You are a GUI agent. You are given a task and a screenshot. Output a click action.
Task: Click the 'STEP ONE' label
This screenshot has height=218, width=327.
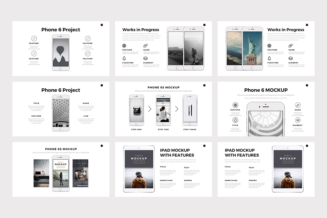coord(136,129)
